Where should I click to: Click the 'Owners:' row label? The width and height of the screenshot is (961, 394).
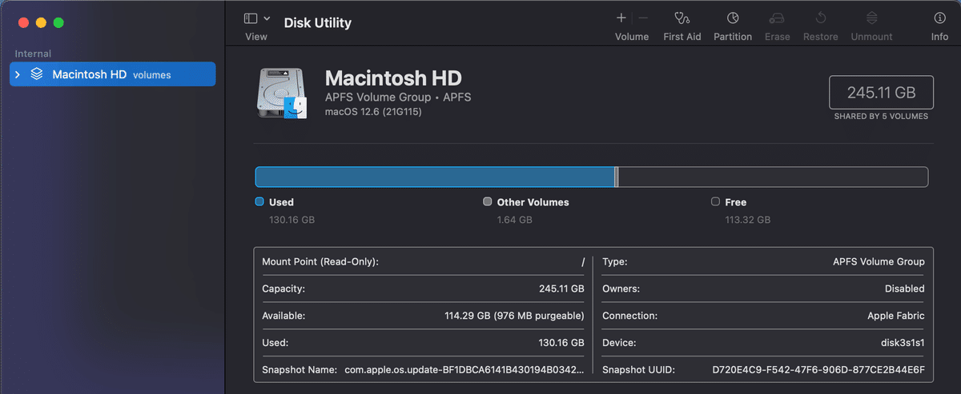click(621, 289)
